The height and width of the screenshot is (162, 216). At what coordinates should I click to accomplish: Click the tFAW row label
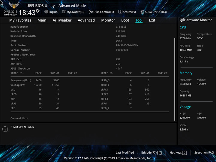pyautogui.click(x=103, y=103)
